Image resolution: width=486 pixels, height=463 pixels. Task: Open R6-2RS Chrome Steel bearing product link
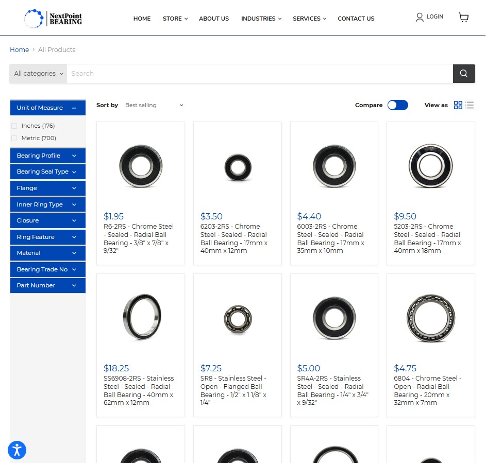[x=139, y=238]
